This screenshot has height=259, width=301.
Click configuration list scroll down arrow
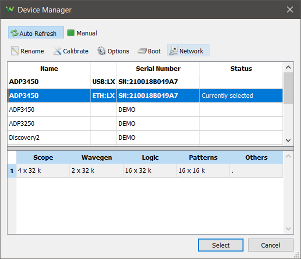[x=288, y=229]
